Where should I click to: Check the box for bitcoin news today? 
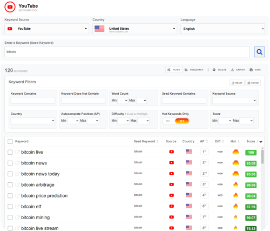click(x=10, y=174)
